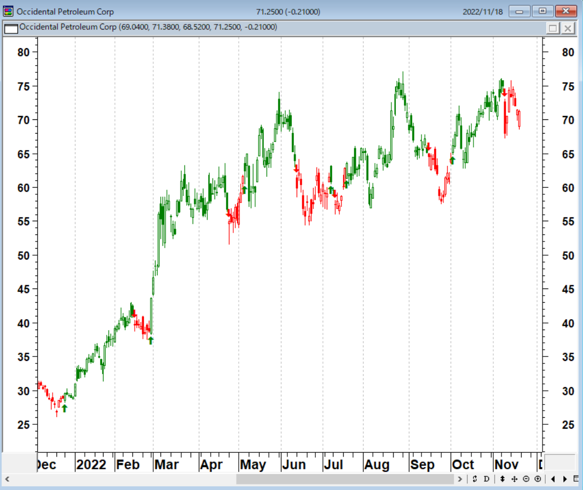Maximize the inner chart pane

coord(553,28)
